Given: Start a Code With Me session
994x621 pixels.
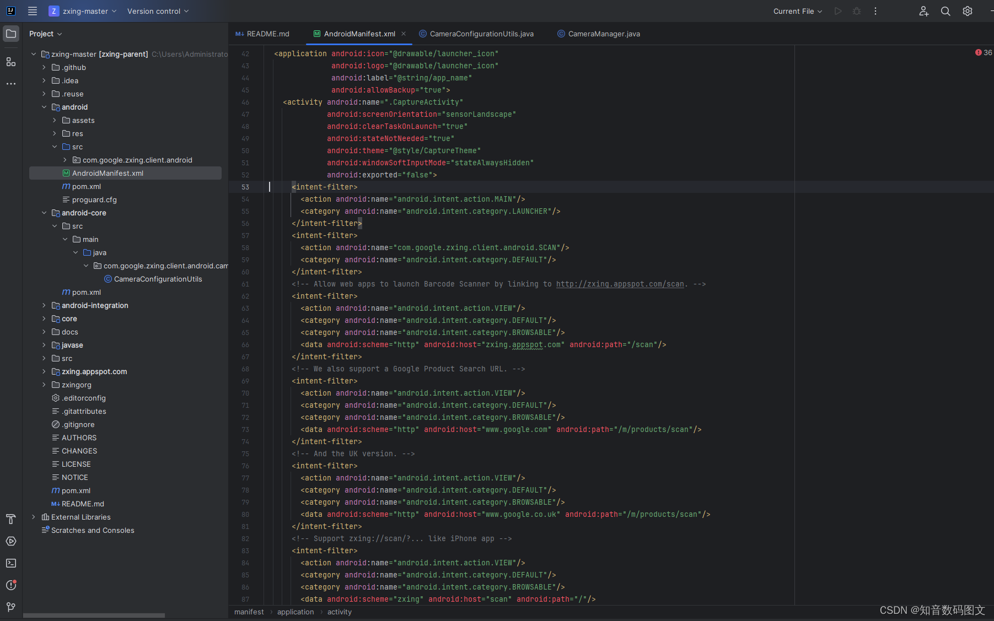Looking at the screenshot, I should 923,11.
